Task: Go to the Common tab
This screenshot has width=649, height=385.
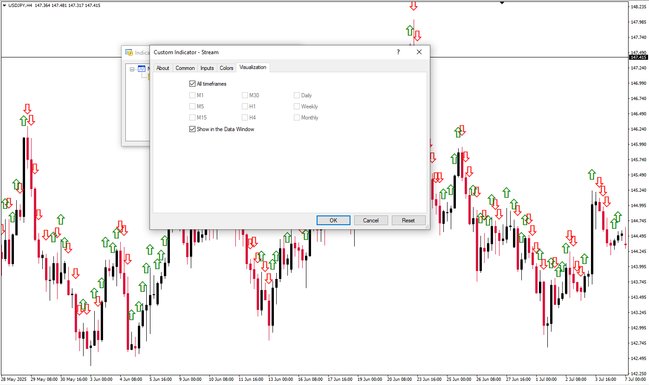Action: click(185, 68)
